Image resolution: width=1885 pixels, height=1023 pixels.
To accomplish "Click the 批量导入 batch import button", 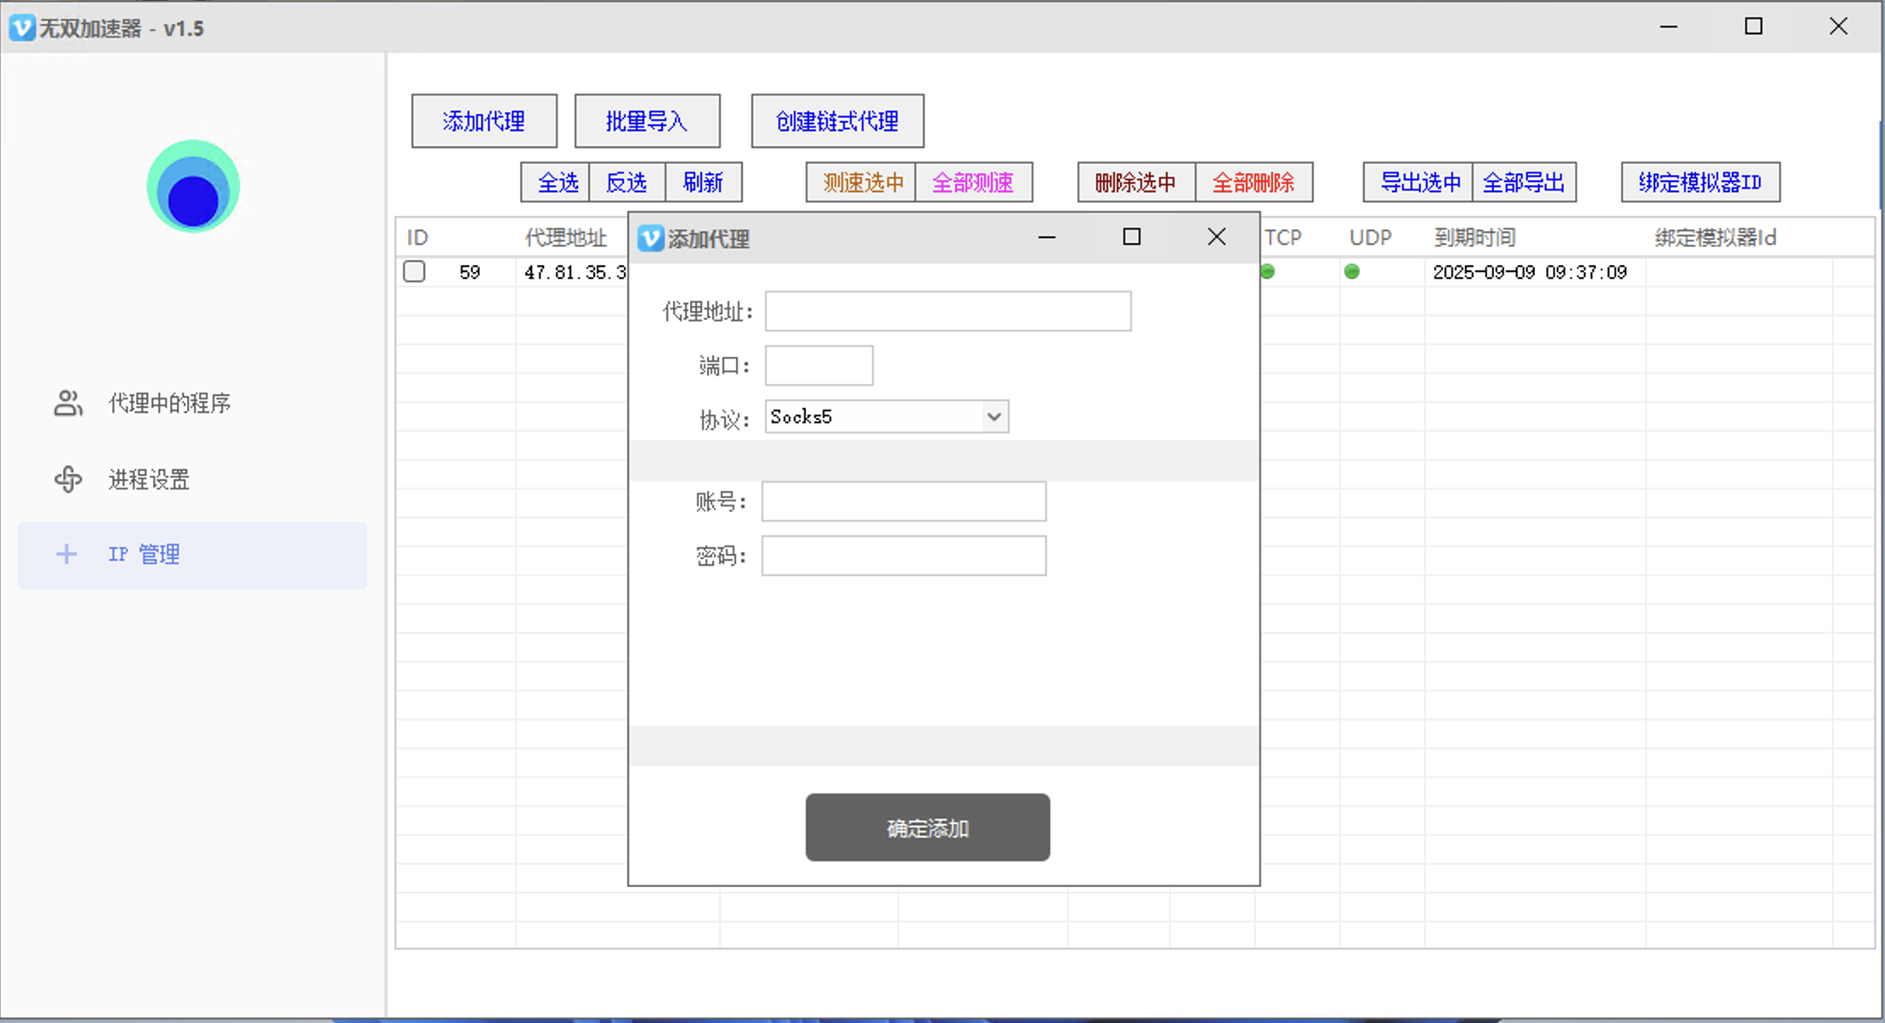I will [x=647, y=121].
